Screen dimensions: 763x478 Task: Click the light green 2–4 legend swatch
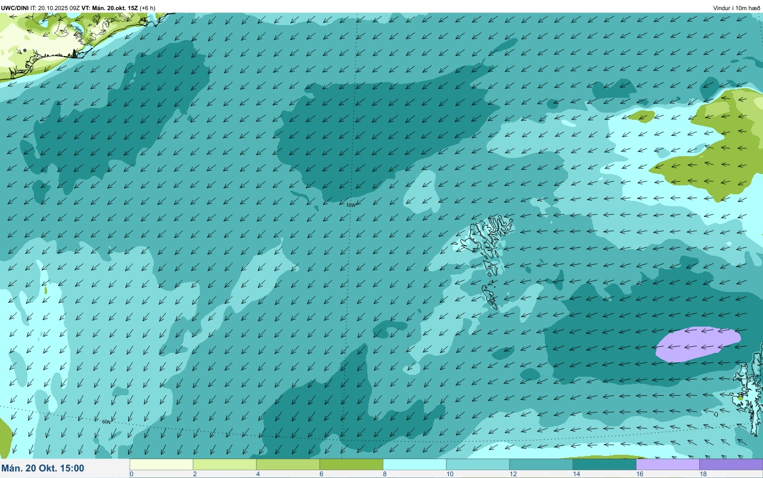tap(225, 464)
